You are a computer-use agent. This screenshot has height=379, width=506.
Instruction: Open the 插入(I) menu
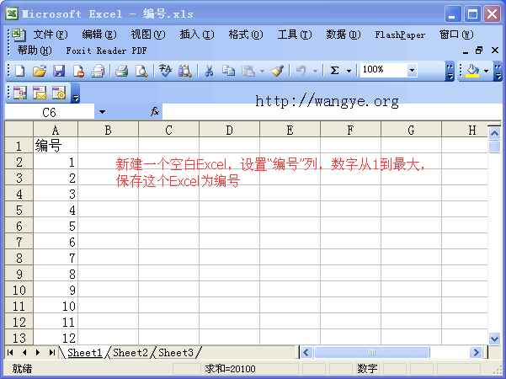[x=197, y=35]
